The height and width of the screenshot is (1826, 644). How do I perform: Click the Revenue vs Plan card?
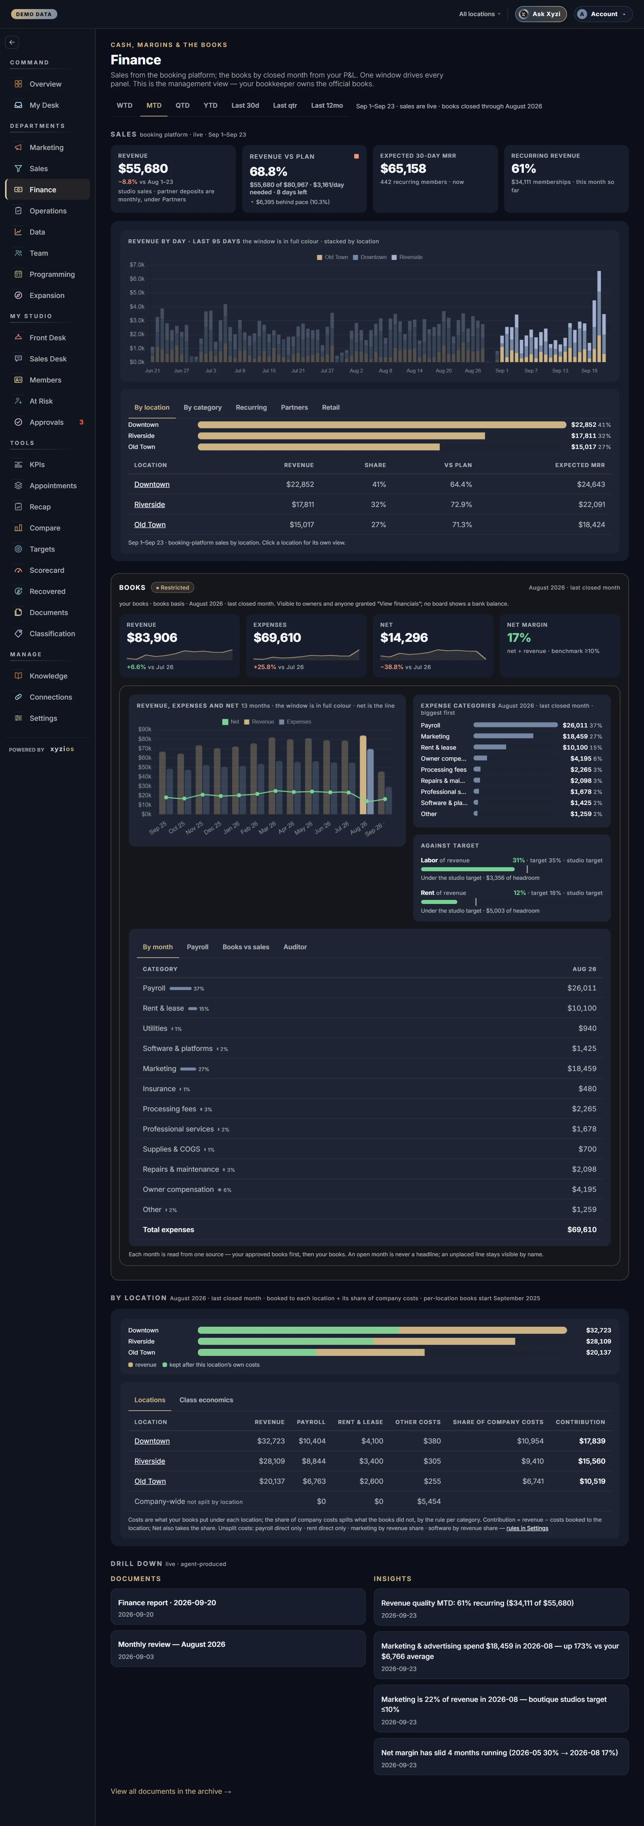[304, 179]
